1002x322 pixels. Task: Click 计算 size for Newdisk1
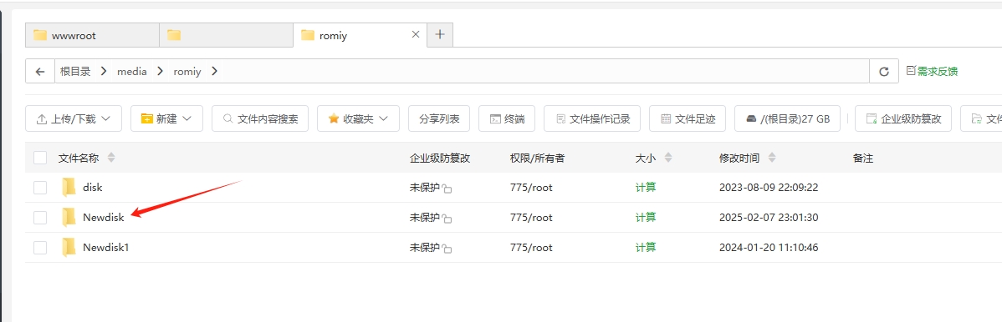coord(646,248)
